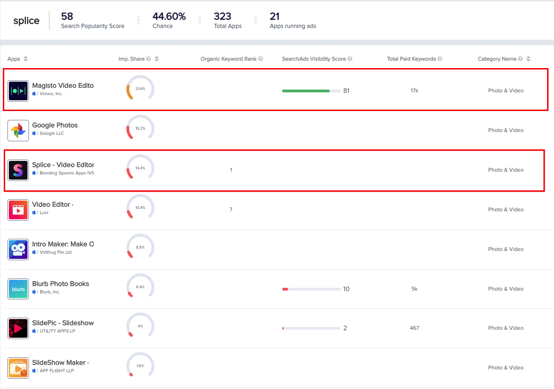The image size is (554, 389).
Task: Open the Blurb Photo Books app icon
Action: pos(18,289)
